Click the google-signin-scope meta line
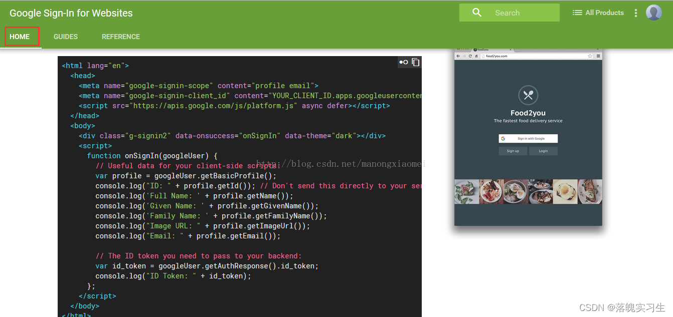Viewport: 673px width, 317px height. tap(199, 86)
